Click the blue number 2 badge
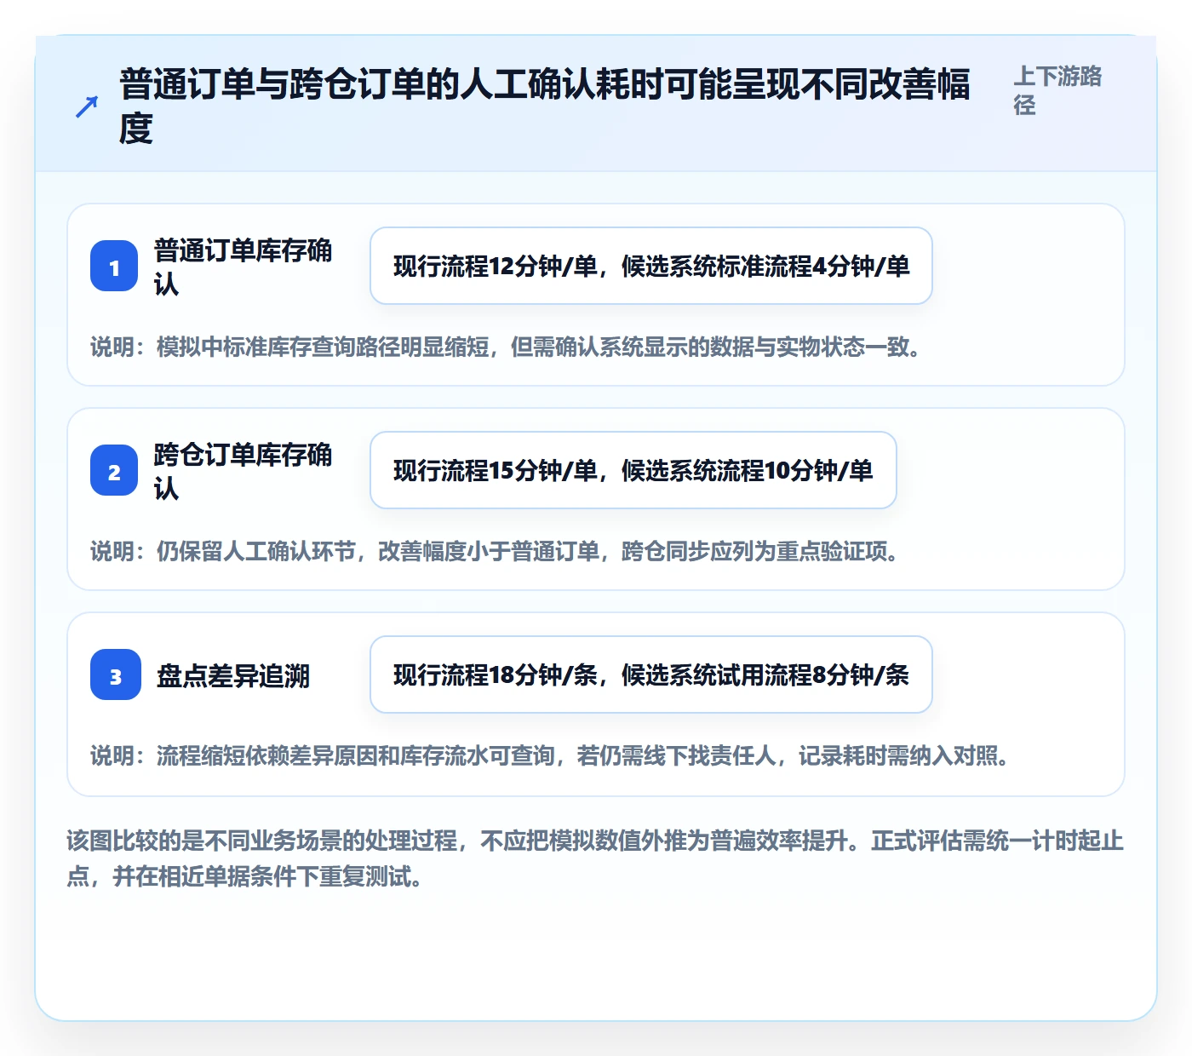 tap(114, 471)
